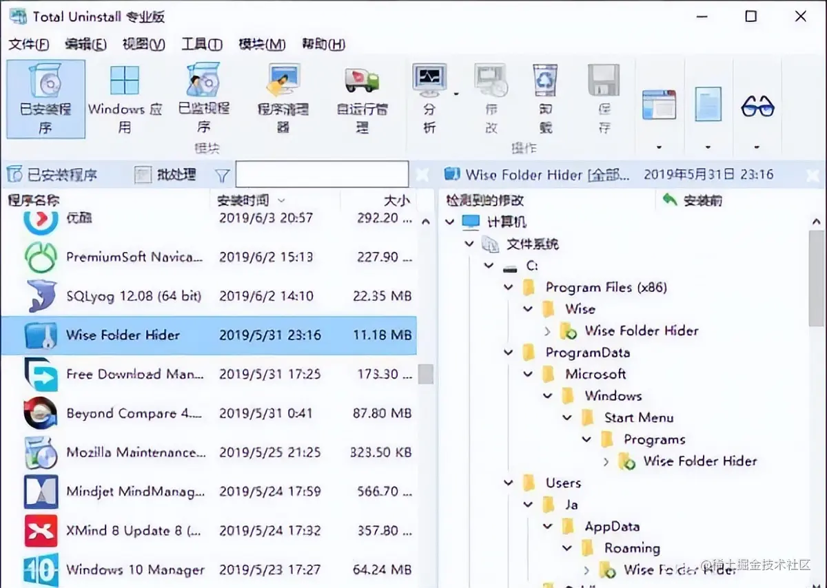Screen dimensions: 827x588
Task: Select the Ja user folder item
Action: pos(571,505)
